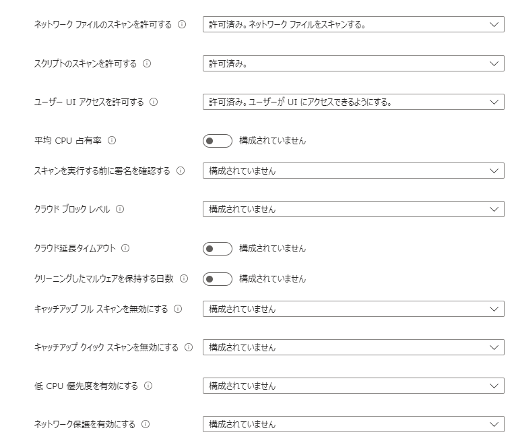Open キャッチアップ クイック スキャンを無効にする dropdown
514x447 pixels.
[x=353, y=347]
